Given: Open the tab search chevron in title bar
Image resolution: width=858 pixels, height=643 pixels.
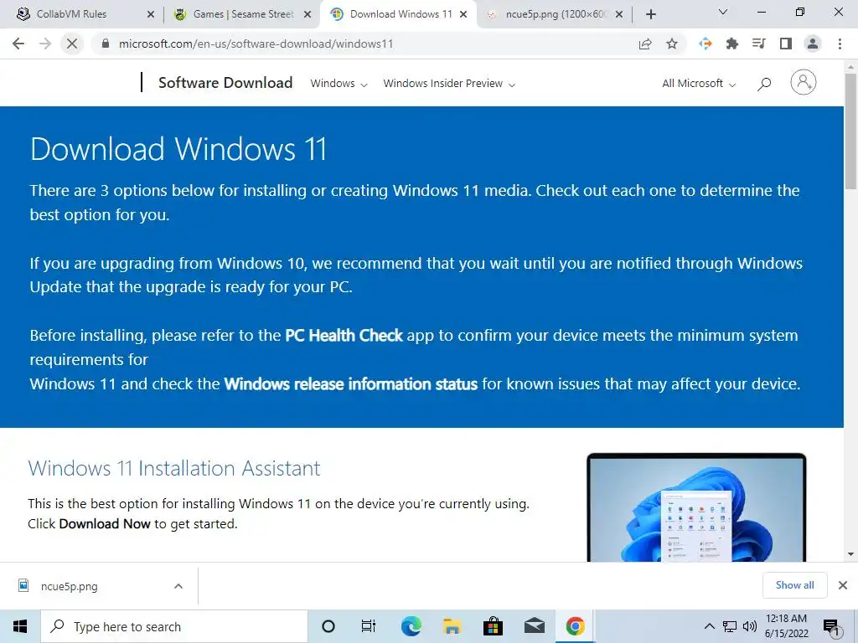Looking at the screenshot, I should [x=723, y=12].
